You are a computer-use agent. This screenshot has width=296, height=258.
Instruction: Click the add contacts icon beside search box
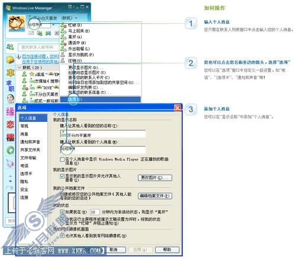tap(10, 47)
